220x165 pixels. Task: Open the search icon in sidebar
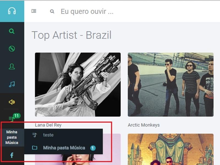point(12,31)
